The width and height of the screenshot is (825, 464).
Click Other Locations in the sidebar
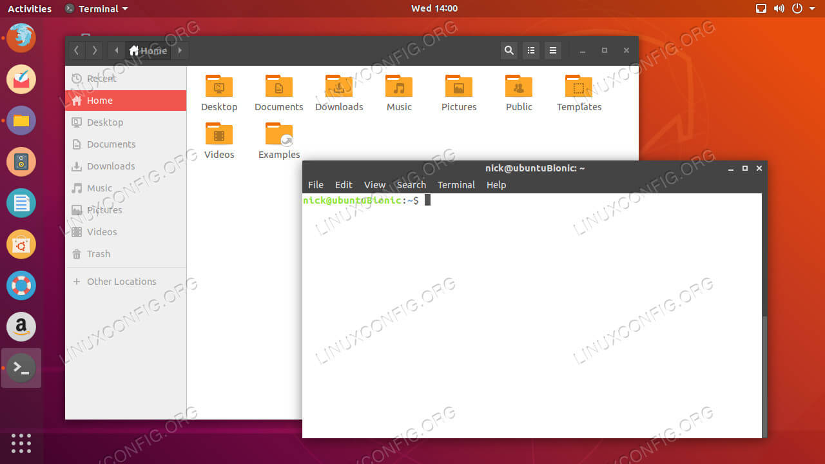(121, 281)
